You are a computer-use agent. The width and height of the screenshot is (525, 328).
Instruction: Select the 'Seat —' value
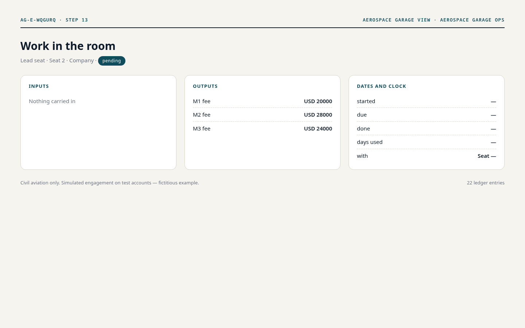(x=487, y=156)
